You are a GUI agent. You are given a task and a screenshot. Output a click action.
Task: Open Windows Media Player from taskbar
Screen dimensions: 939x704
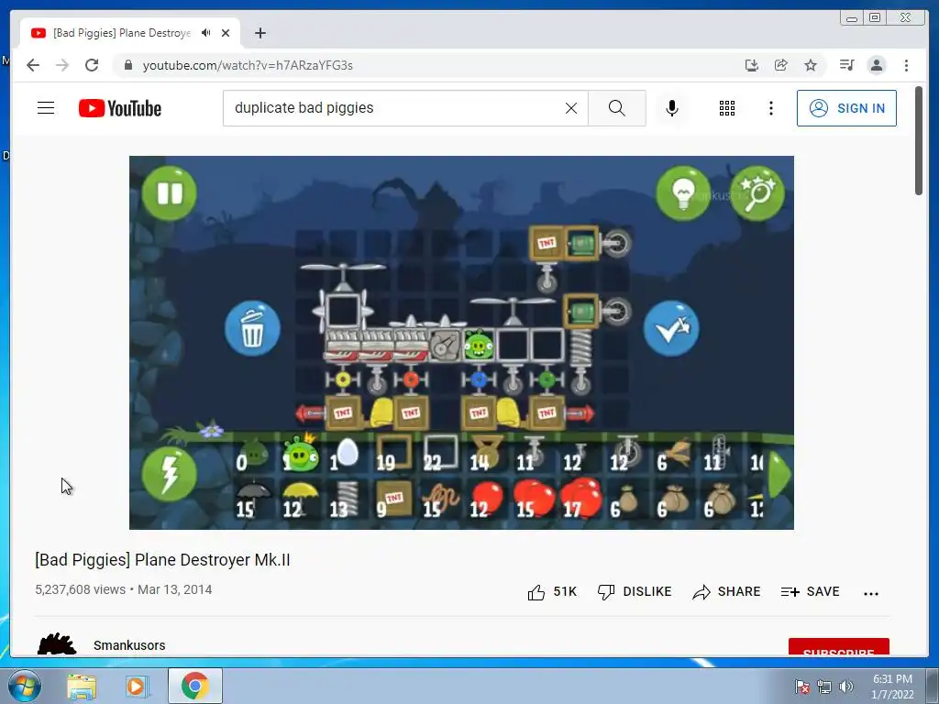pyautogui.click(x=136, y=686)
